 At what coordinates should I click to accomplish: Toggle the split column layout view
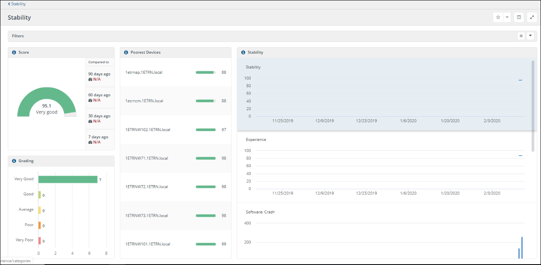[x=519, y=17]
